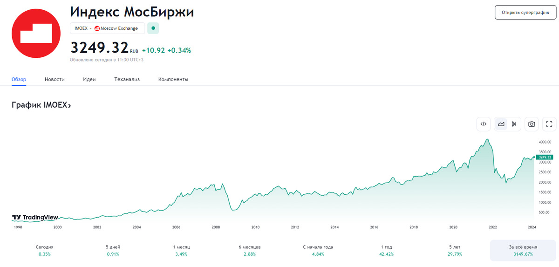559x267 pixels.
Task: Take a chart snapshot with camera icon
Action: click(532, 124)
